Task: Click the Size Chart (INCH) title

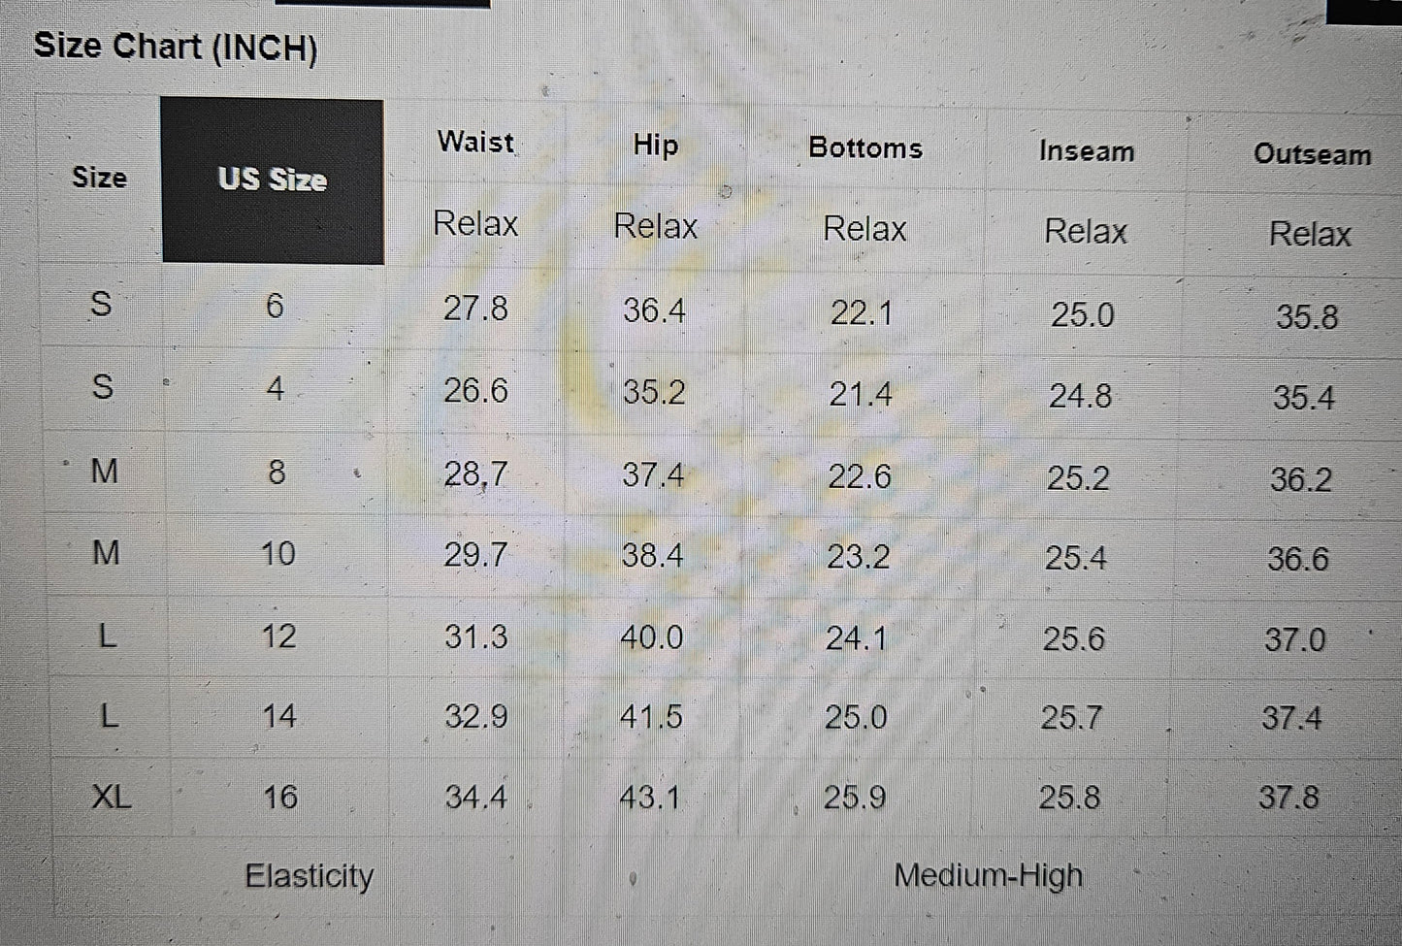Action: click(x=176, y=48)
